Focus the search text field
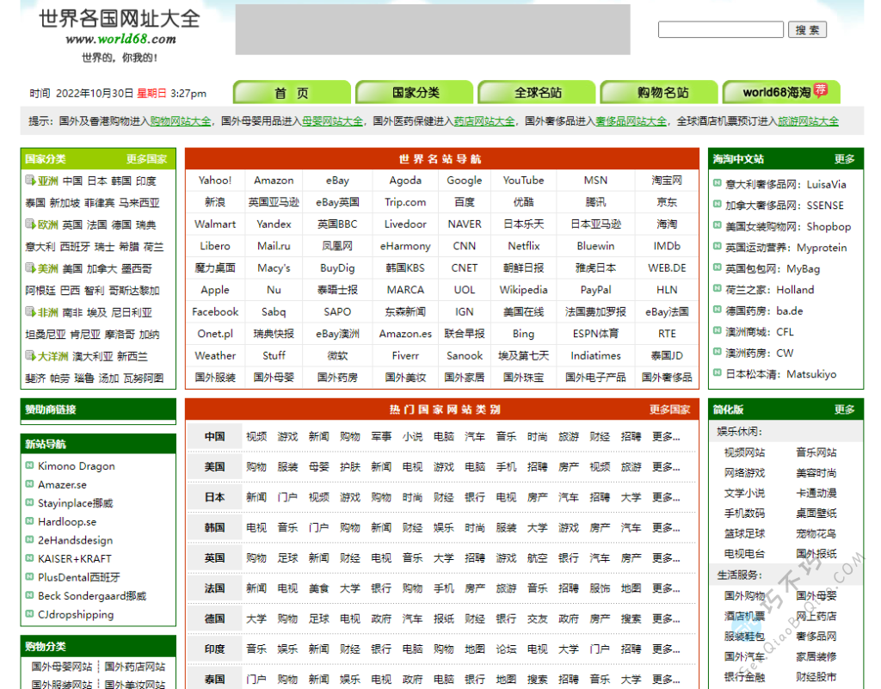Viewport: 881px width, 689px height. tap(720, 30)
